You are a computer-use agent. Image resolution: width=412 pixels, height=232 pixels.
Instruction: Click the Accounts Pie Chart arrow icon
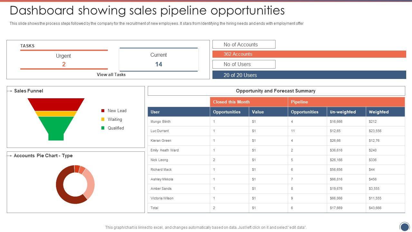(10, 156)
